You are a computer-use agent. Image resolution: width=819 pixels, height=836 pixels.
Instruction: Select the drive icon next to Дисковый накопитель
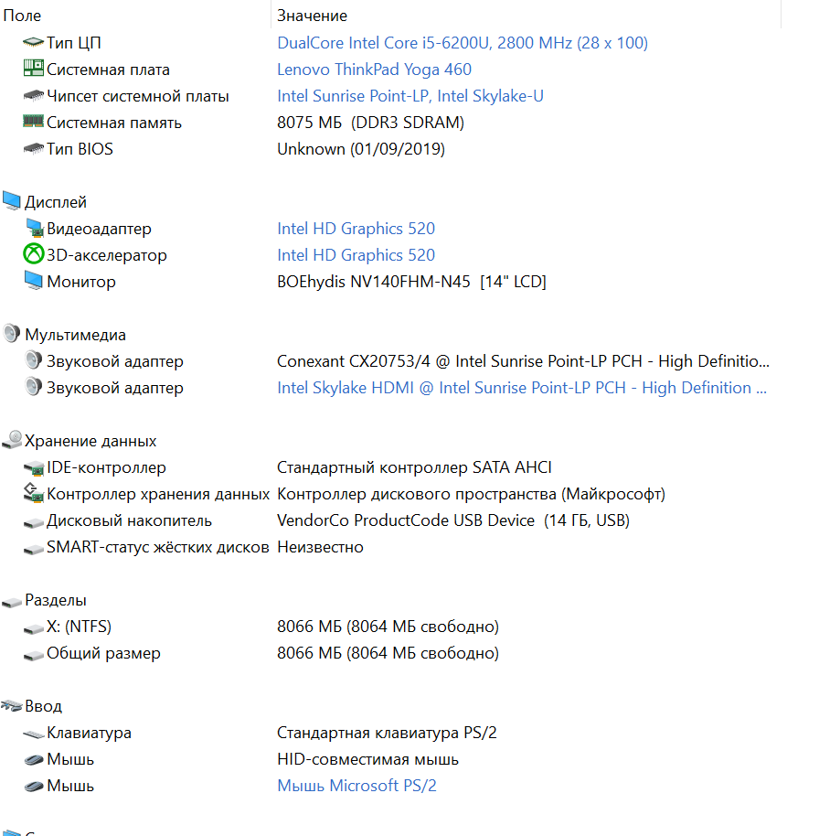tap(34, 522)
